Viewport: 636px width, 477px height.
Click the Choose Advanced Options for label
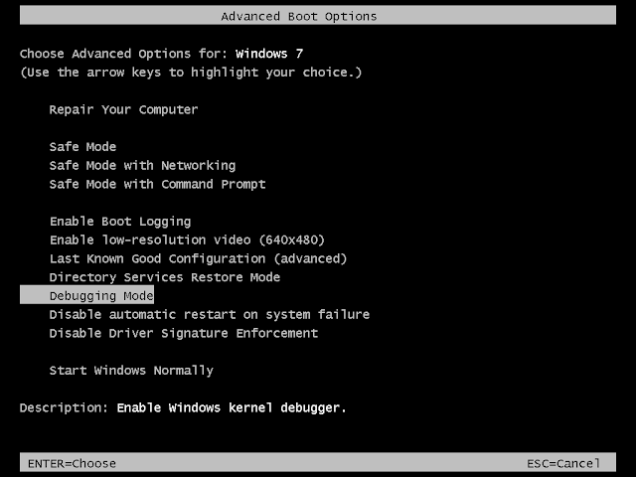[x=124, y=54]
